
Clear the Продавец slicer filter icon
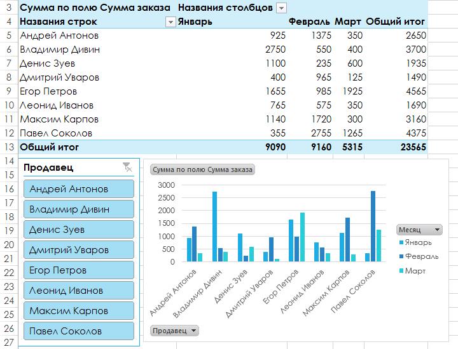(x=127, y=168)
